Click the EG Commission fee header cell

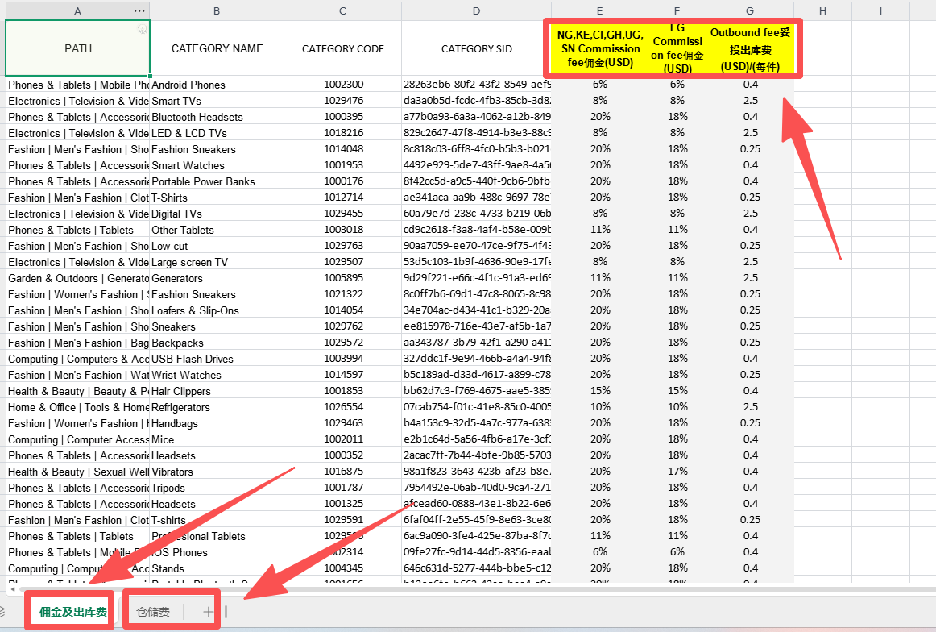[677, 48]
